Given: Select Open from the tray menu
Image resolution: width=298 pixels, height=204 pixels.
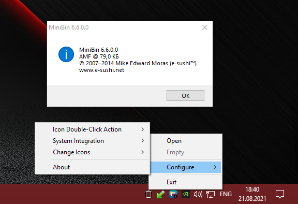Looking at the screenshot, I should 185,141.
